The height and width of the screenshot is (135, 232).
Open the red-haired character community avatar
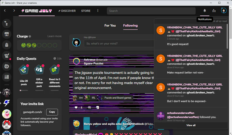[7, 125]
